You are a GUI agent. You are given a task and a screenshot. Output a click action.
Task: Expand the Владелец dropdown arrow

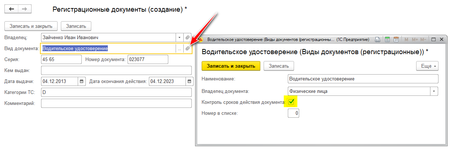tap(179, 38)
